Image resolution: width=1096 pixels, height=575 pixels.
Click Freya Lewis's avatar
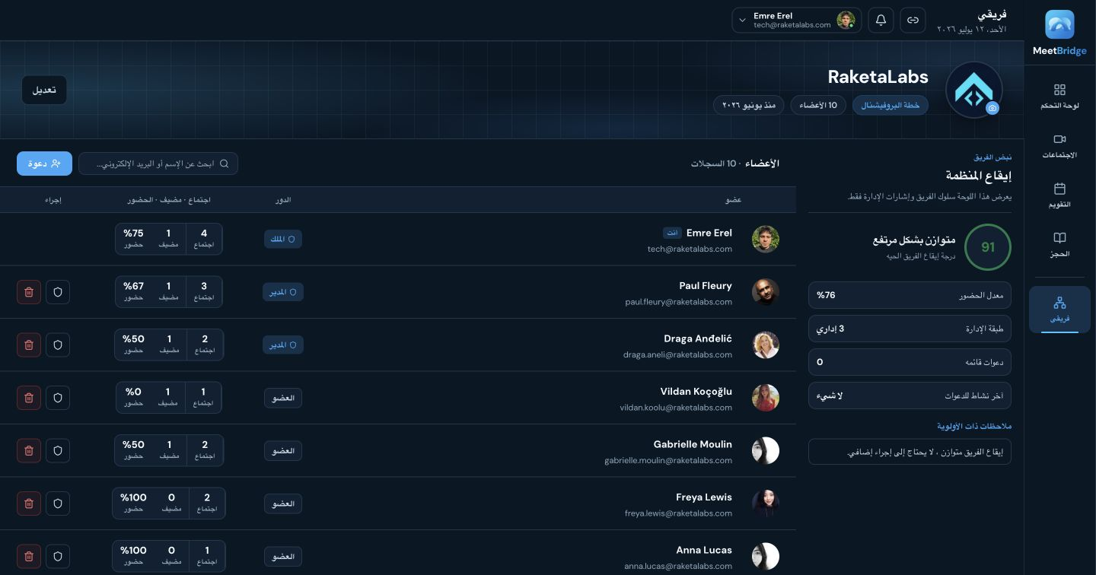tap(766, 504)
